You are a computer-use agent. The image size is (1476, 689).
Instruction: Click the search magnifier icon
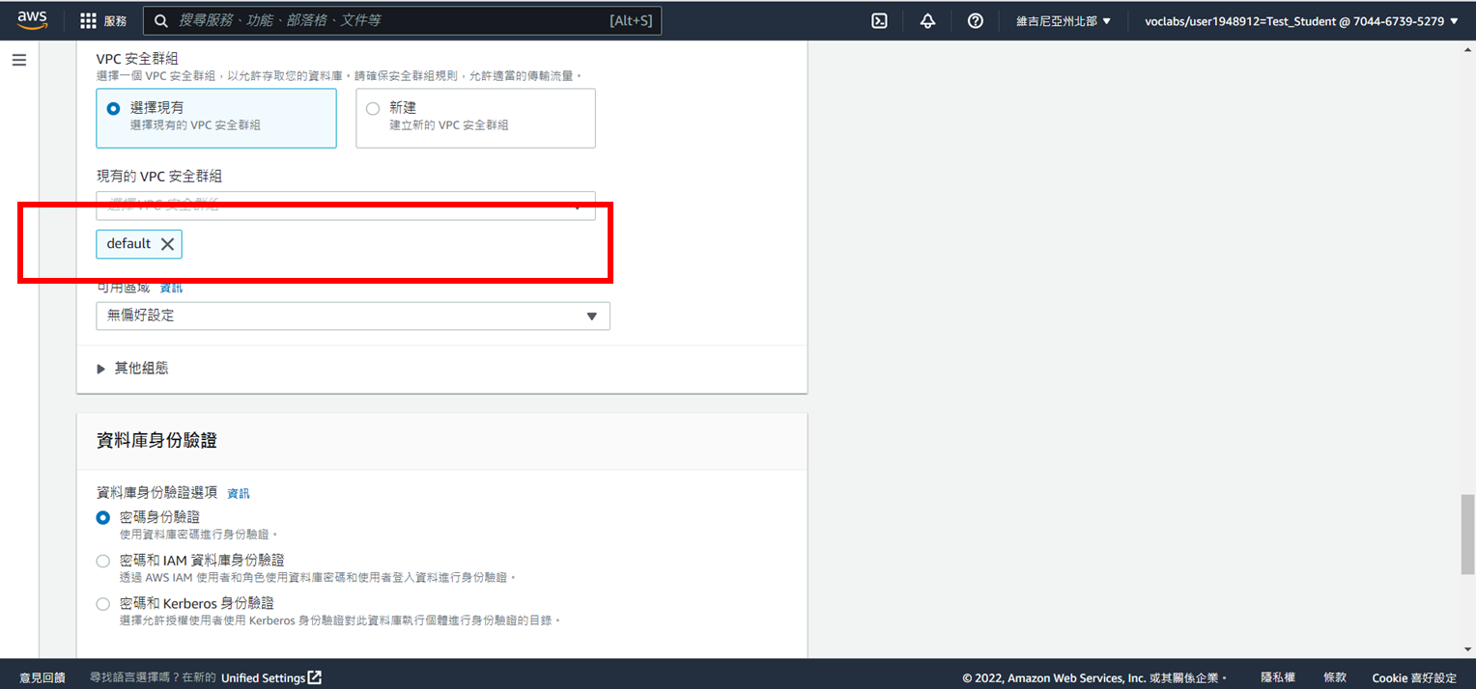[160, 20]
